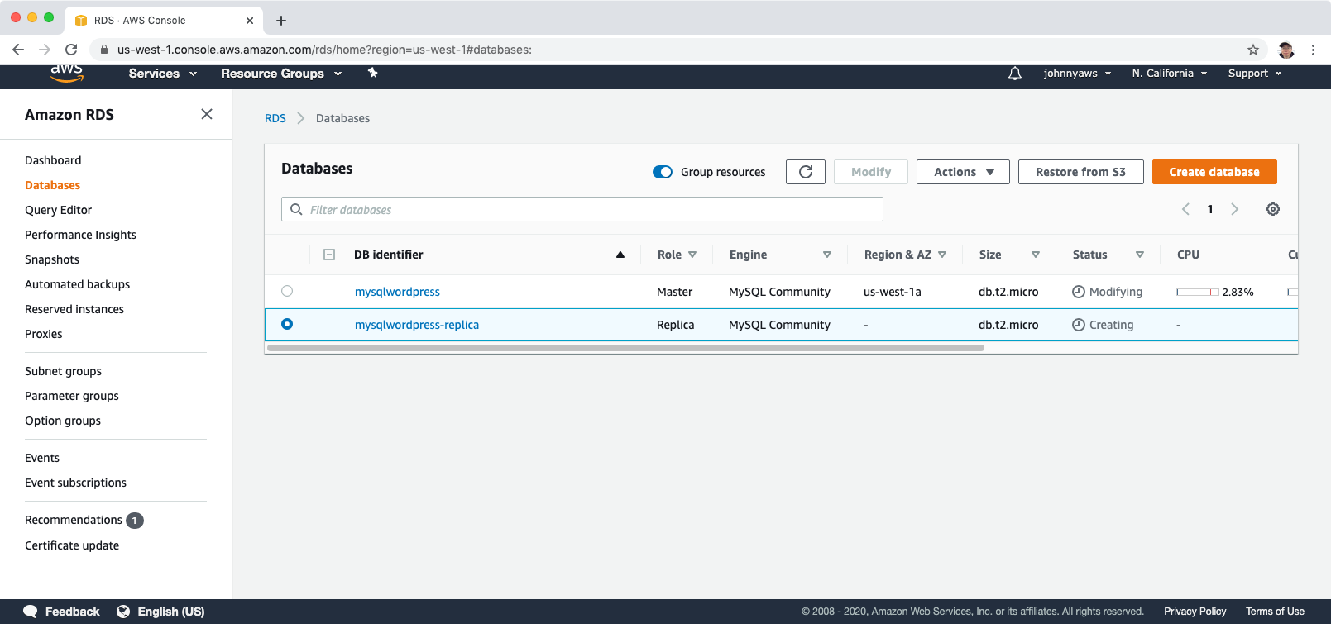Open Snapshots in the sidebar
The height and width of the screenshot is (633, 1331).
tap(52, 259)
